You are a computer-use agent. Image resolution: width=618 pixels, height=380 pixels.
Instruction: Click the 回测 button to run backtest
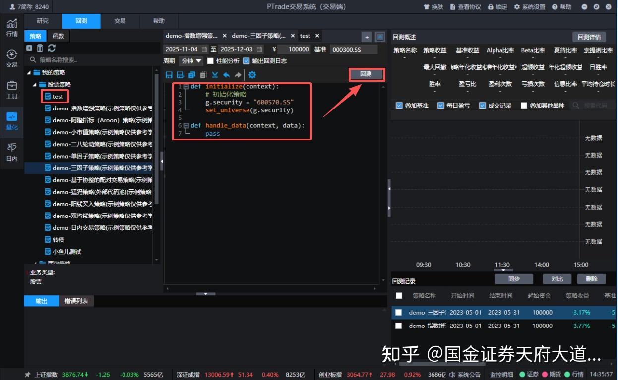coord(367,75)
